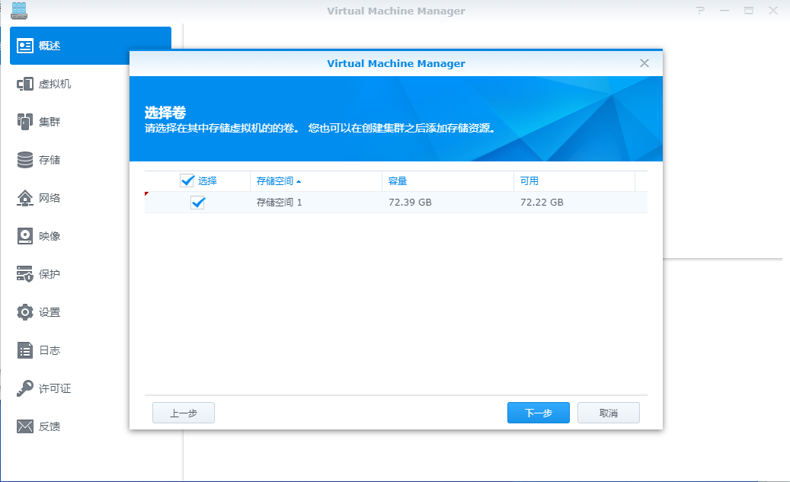Click the 存储空间 sort arrow to reverse order
The height and width of the screenshot is (482, 790).
[x=299, y=180]
